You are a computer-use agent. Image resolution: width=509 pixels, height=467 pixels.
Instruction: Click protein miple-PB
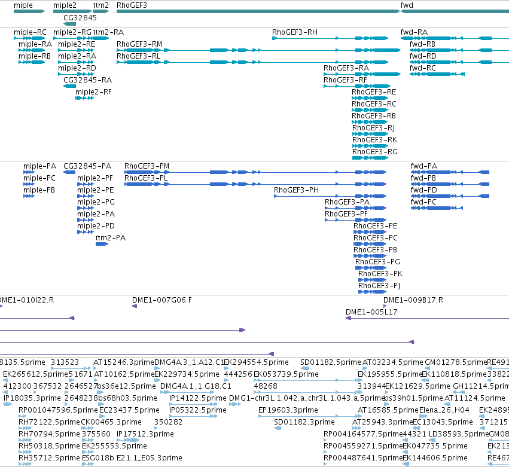(29, 196)
